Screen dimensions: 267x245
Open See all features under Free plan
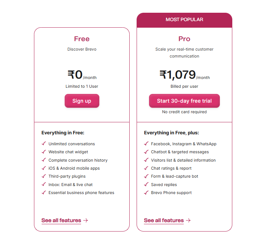[x=61, y=220]
